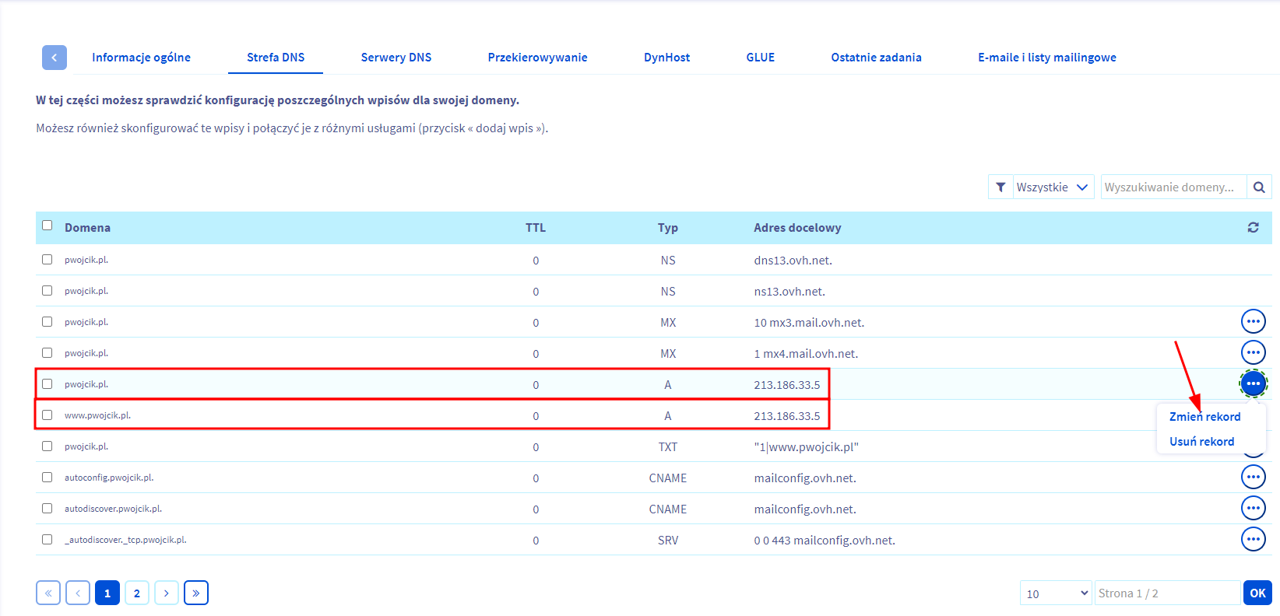Check the www.pwojcik.pl. A record checkbox
Image resolution: width=1280 pixels, height=616 pixels.
tap(47, 415)
